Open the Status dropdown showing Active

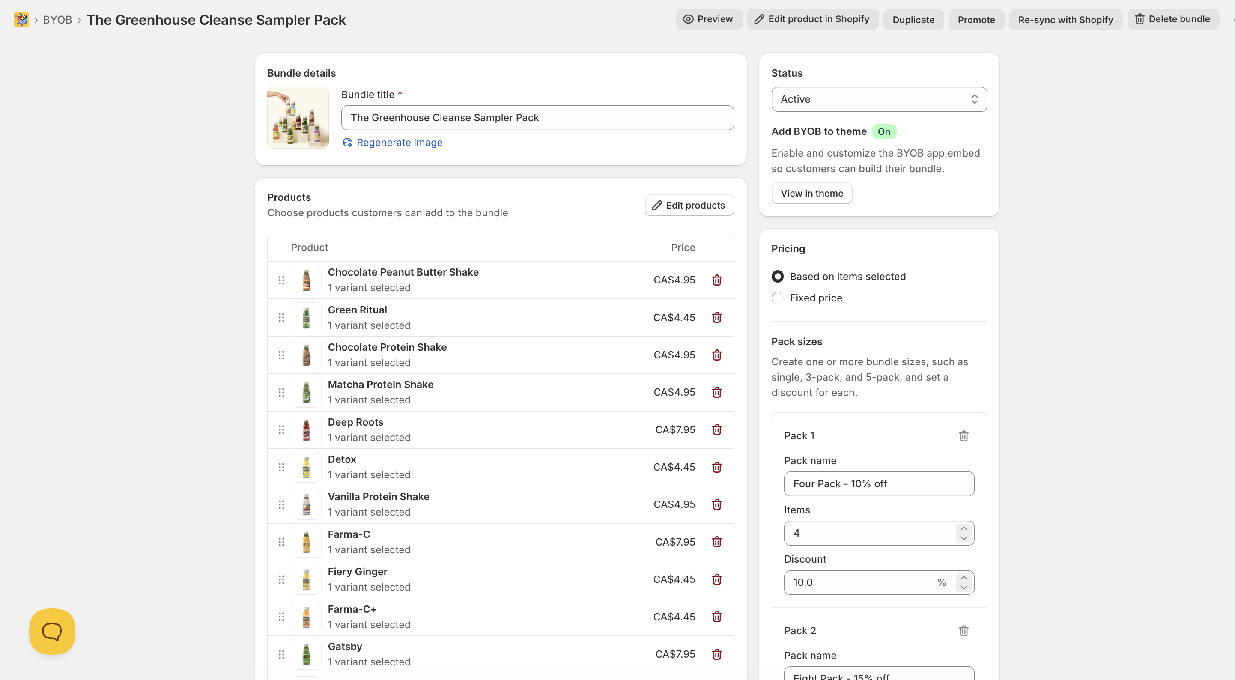coord(879,99)
